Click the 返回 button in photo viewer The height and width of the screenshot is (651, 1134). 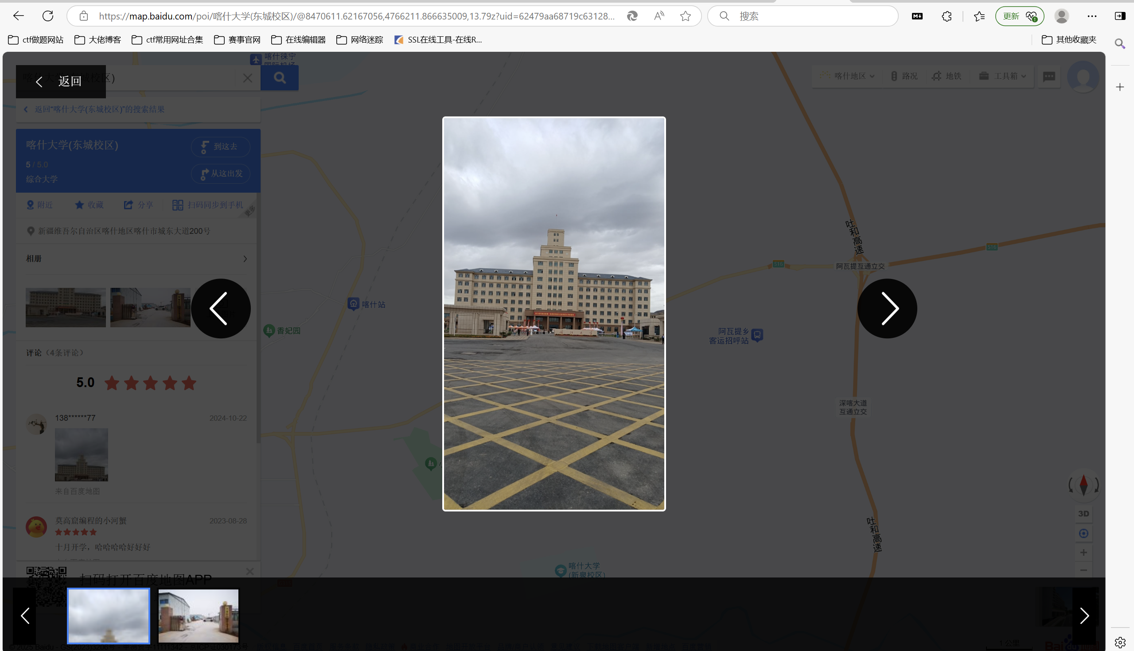pyautogui.click(x=61, y=81)
